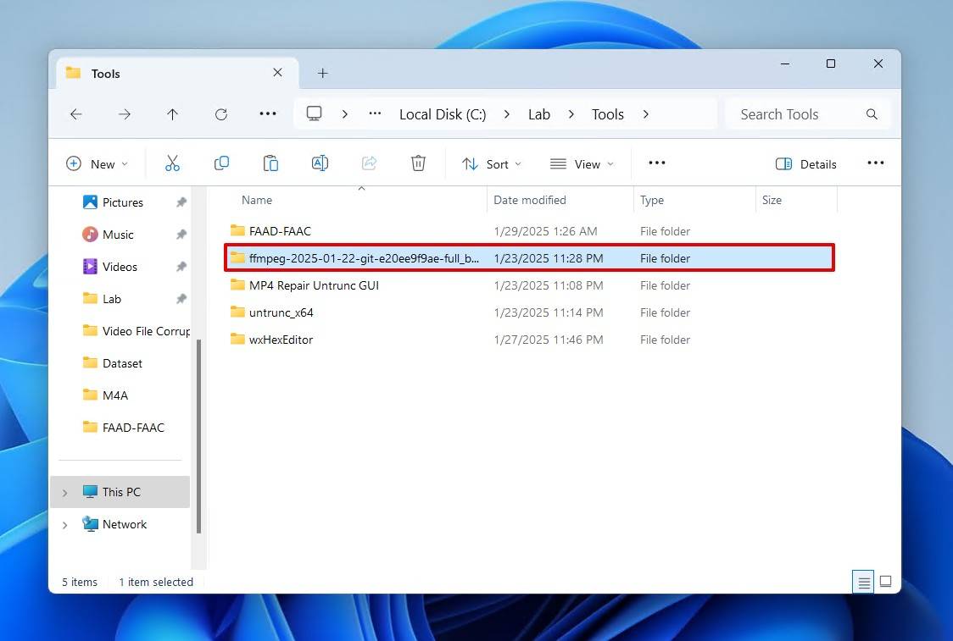Click Lab in the address breadcrumb

click(x=539, y=114)
